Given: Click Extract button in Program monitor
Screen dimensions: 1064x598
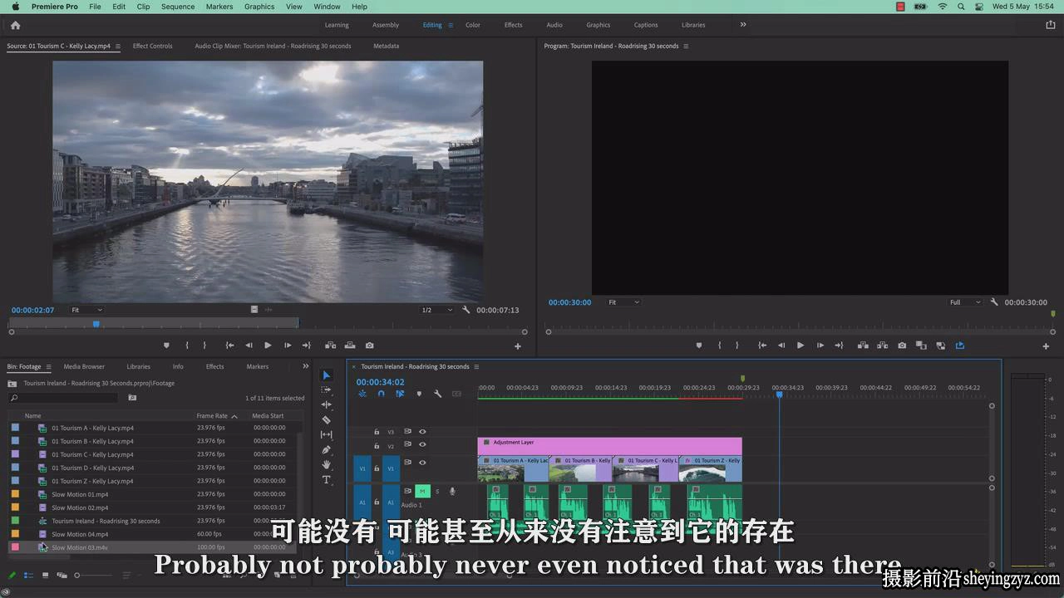Looking at the screenshot, I should pos(882,346).
